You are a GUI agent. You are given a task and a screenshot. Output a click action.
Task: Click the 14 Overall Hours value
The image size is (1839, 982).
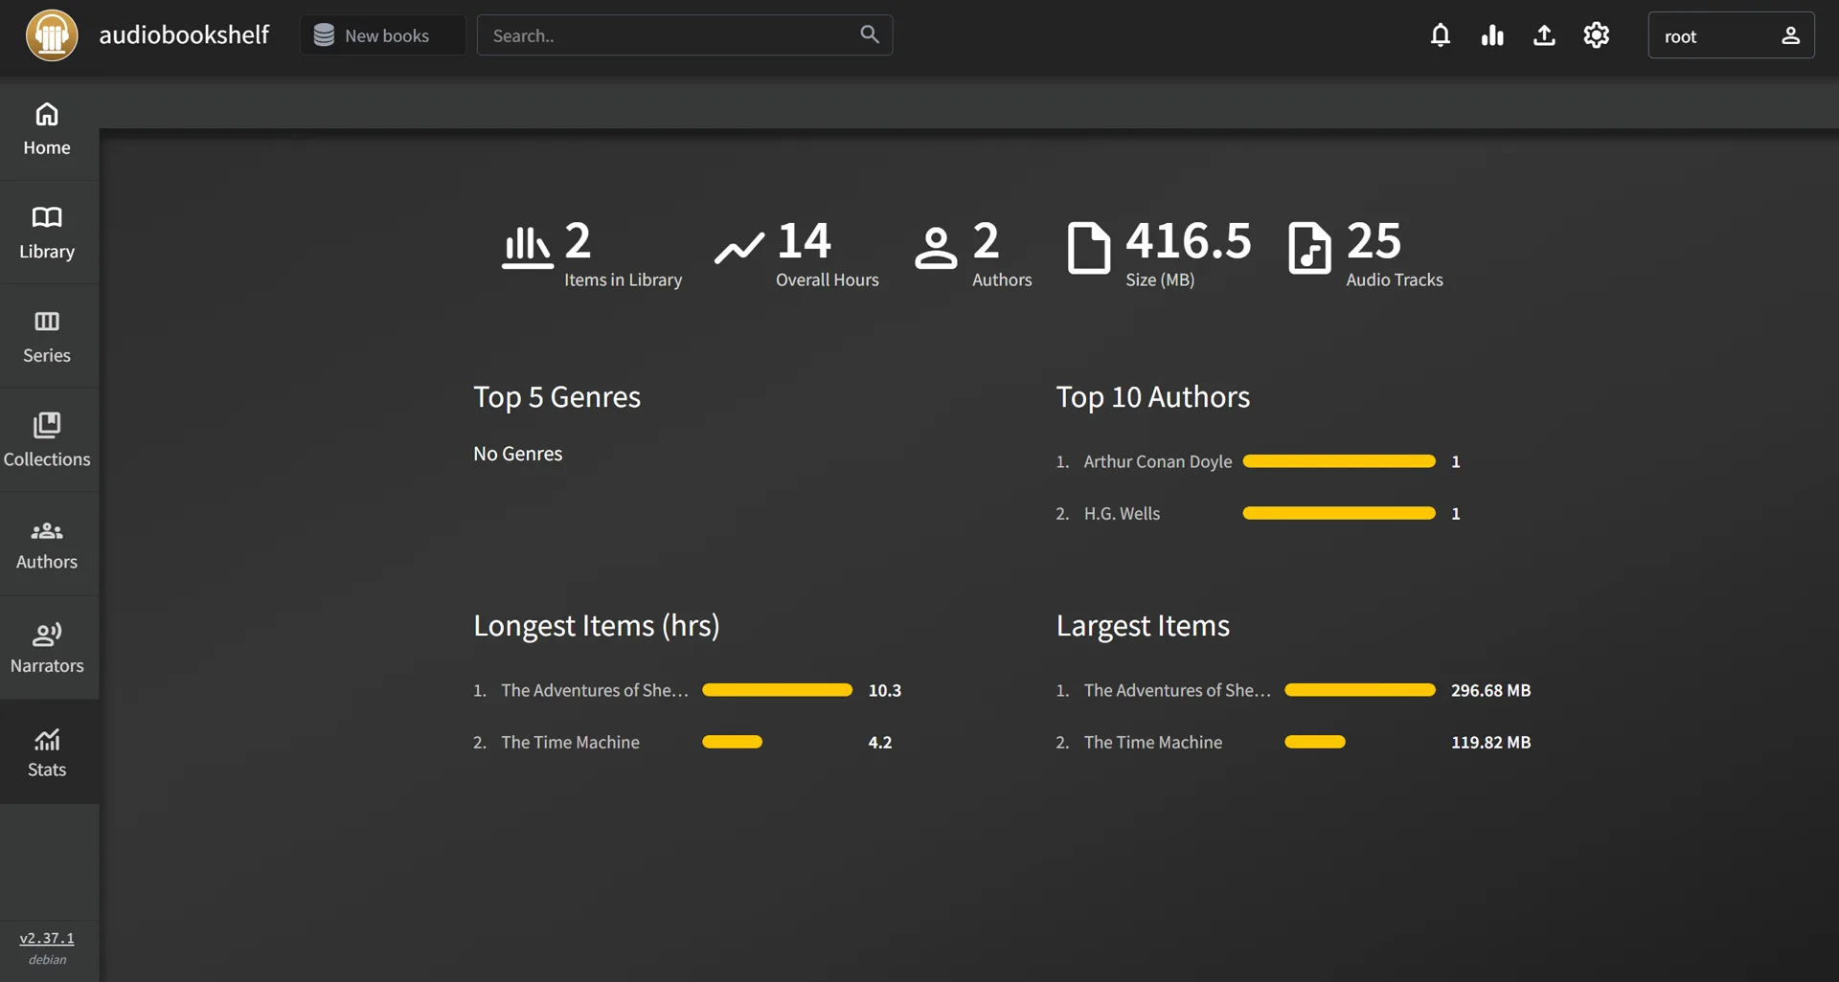(x=804, y=240)
